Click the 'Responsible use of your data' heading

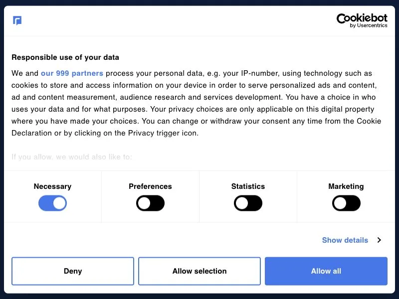click(x=65, y=57)
